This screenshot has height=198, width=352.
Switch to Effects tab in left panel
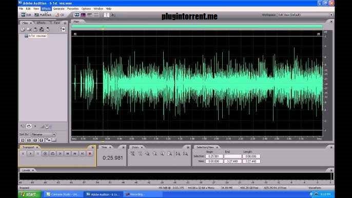click(41, 23)
